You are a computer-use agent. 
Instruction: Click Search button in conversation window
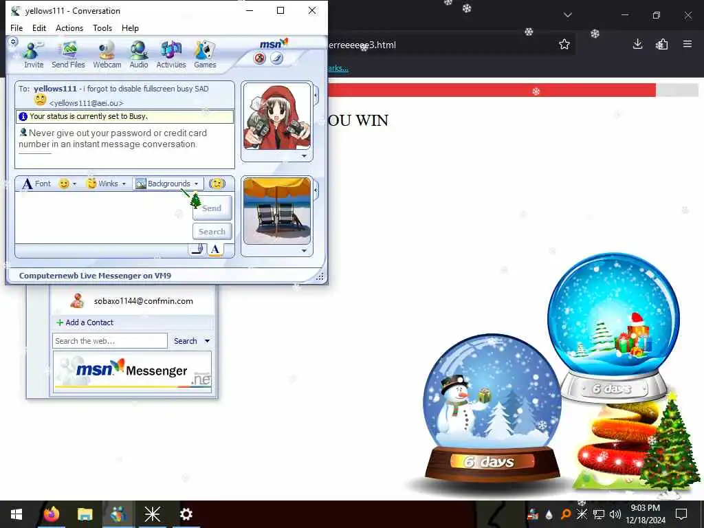[212, 232]
